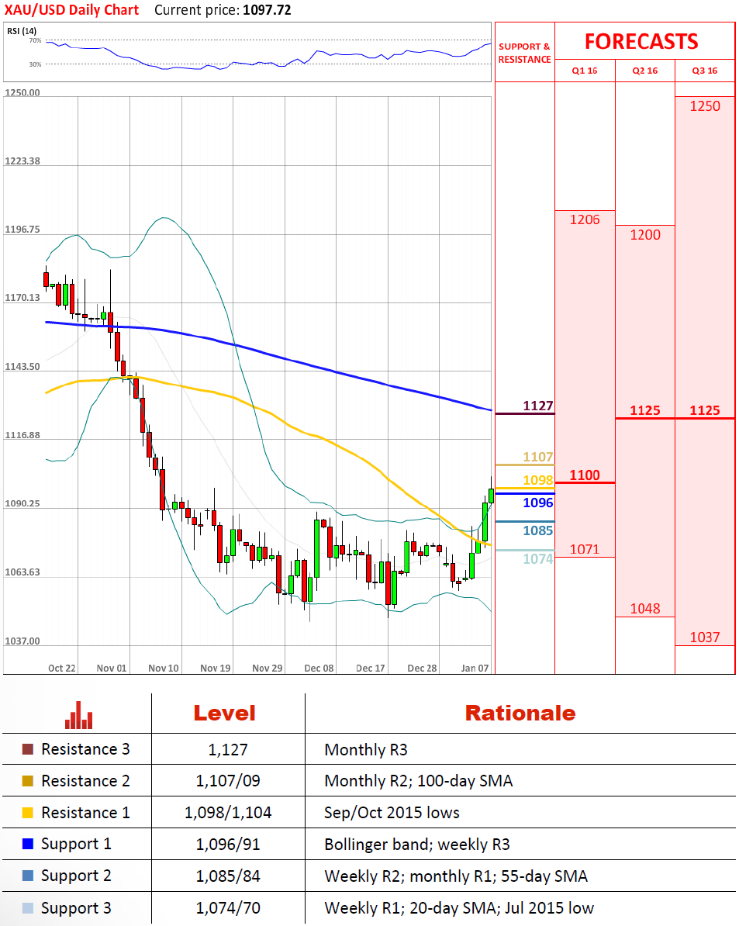Select the Q1 16 forecast column header
The width and height of the screenshot is (739, 926).
[x=585, y=71]
